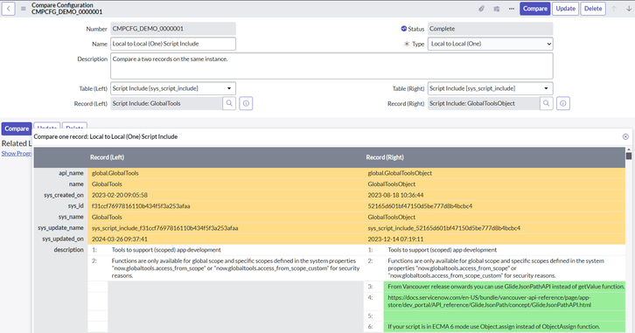Image resolution: width=635 pixels, height=333 pixels.
Task: Preview Record (Left) info icon
Action: [246, 103]
